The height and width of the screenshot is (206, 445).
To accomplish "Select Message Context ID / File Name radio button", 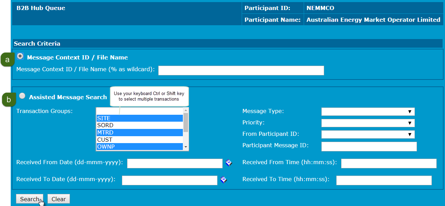I will [x=20, y=56].
